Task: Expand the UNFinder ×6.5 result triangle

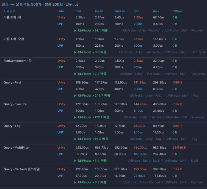Action: (x=75, y=182)
